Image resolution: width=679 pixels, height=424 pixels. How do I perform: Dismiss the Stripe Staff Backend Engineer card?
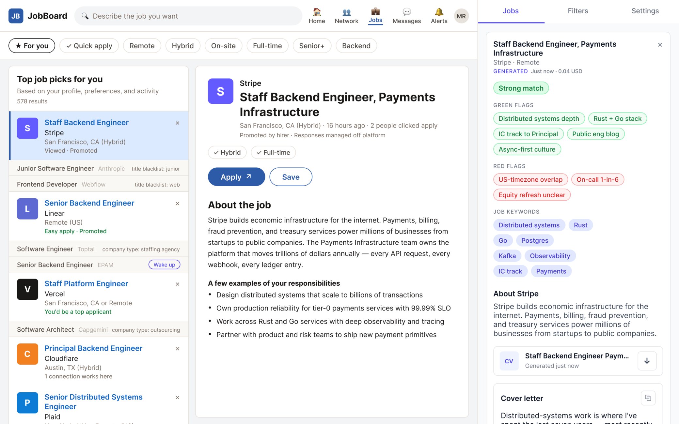[178, 123]
